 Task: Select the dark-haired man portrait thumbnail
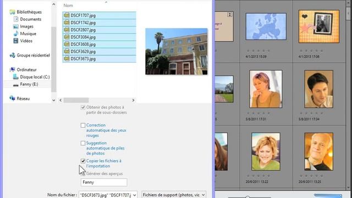coord(319,89)
